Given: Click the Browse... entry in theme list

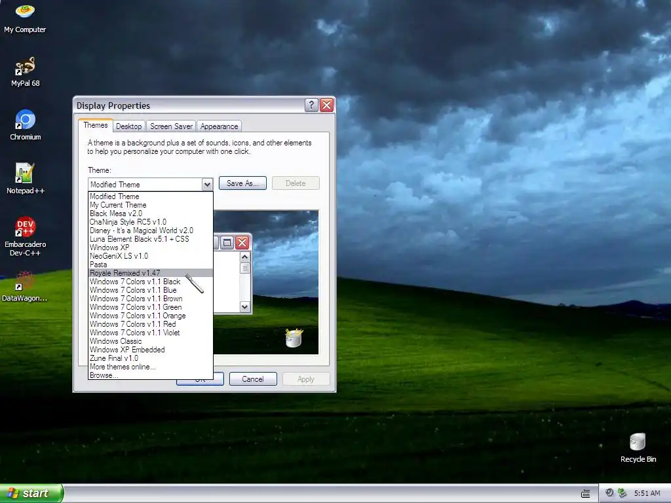Looking at the screenshot, I should (x=151, y=375).
